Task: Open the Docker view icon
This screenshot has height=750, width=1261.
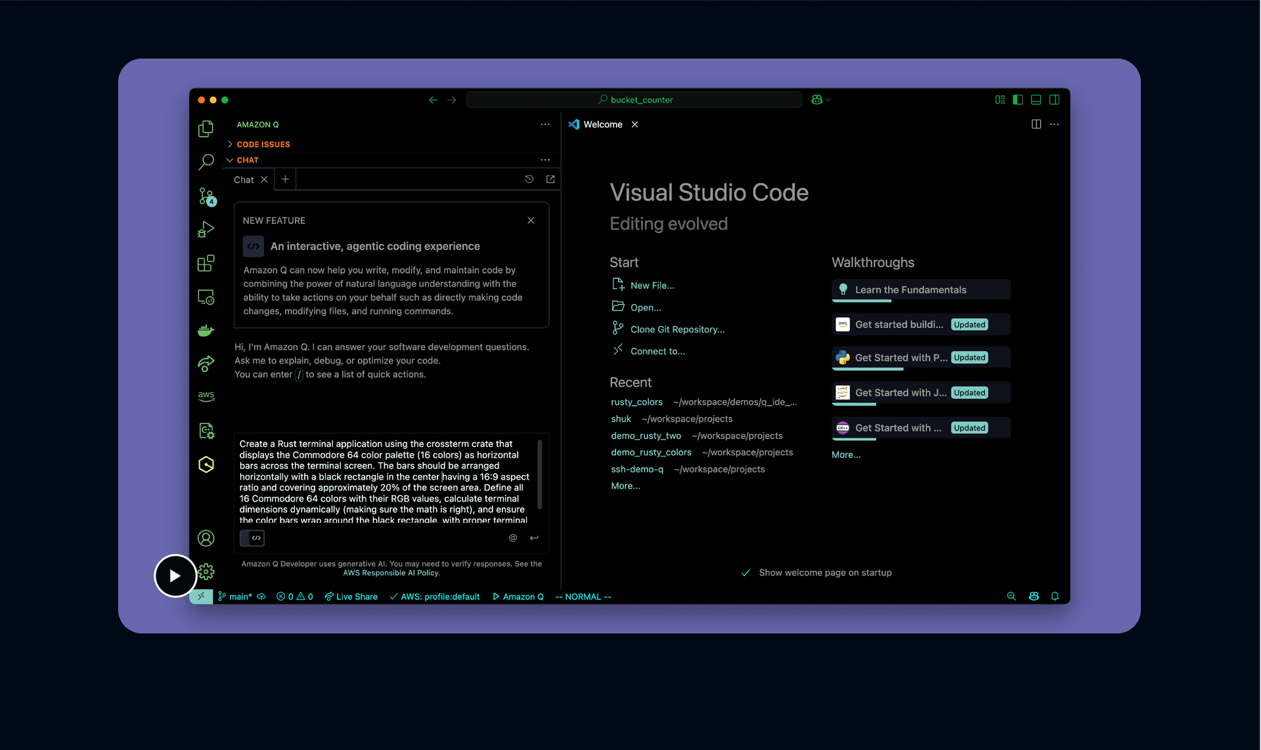Action: 206,330
